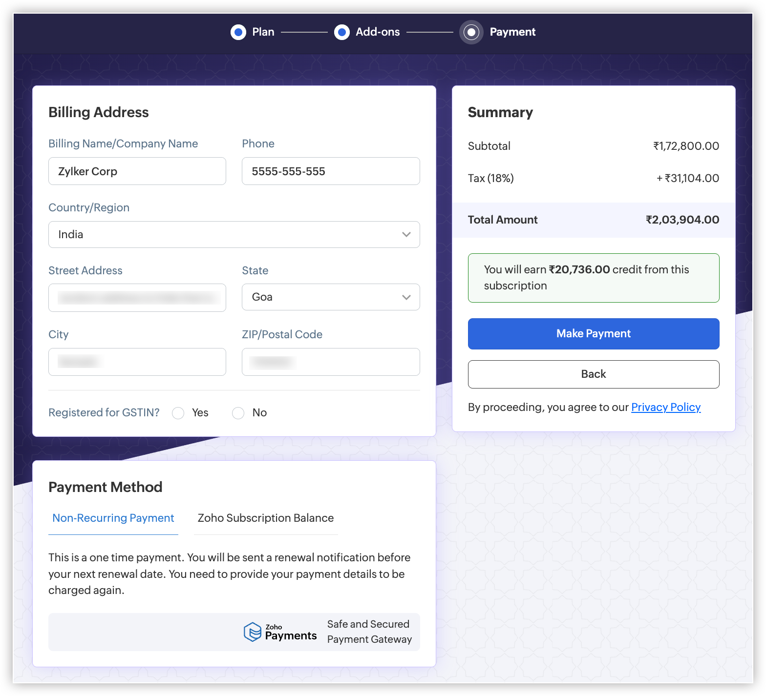Click the Payment step indicator circle
Image resolution: width=766 pixels, height=696 pixels.
pyautogui.click(x=471, y=32)
